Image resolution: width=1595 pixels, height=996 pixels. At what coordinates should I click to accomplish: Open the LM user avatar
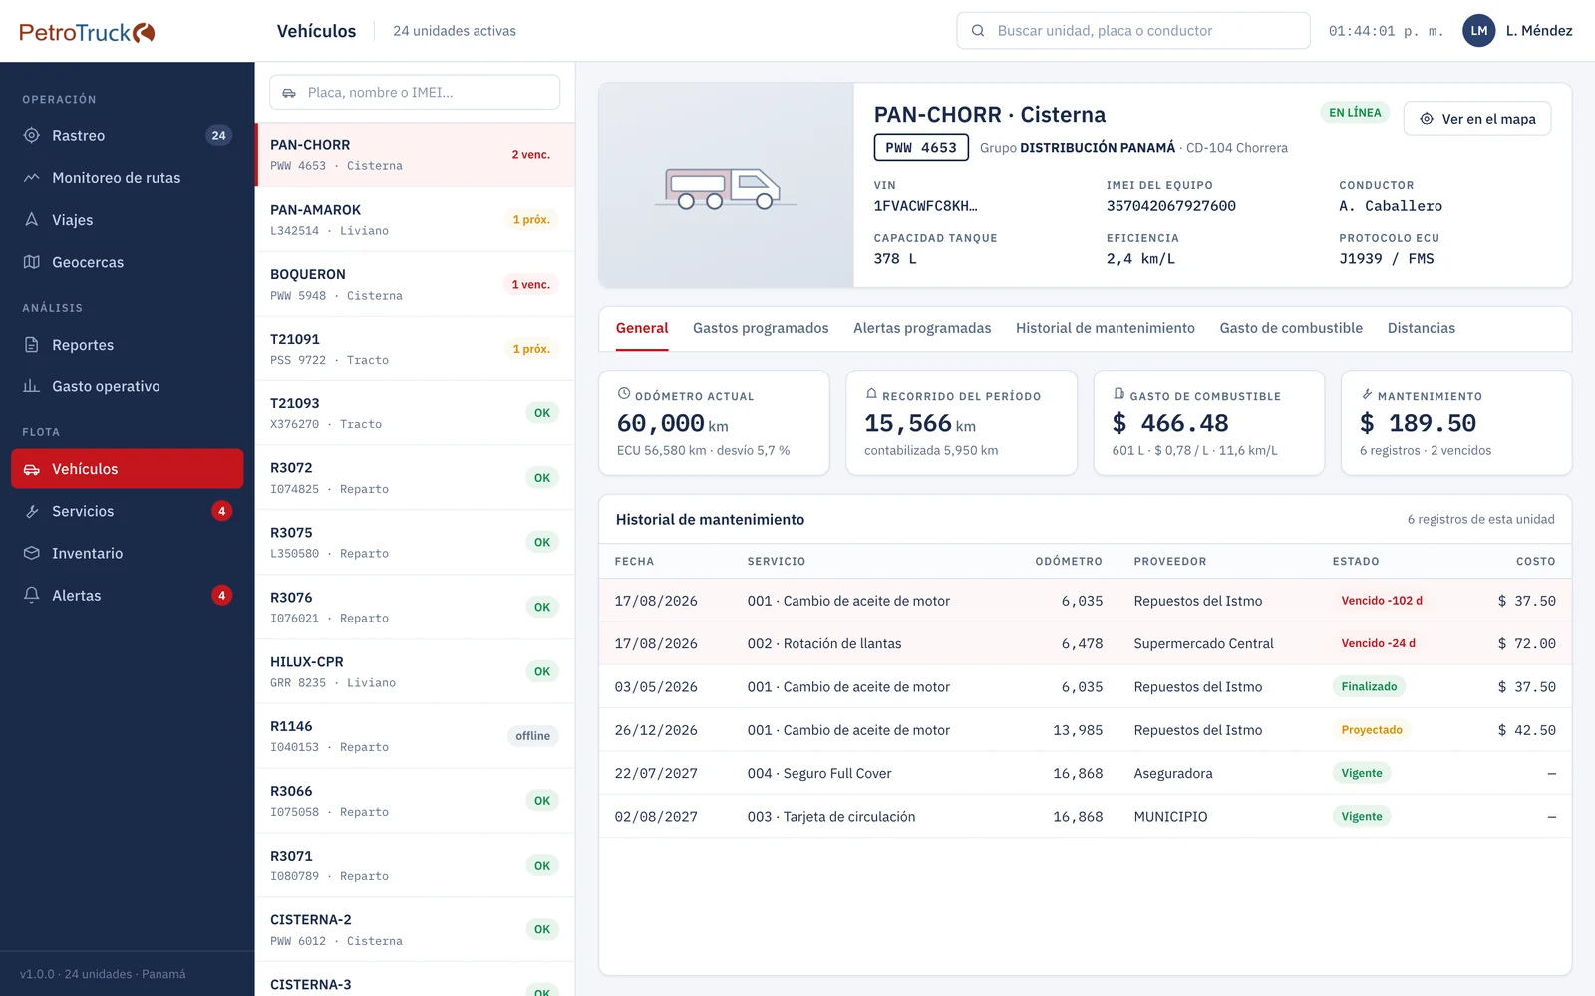(1478, 31)
